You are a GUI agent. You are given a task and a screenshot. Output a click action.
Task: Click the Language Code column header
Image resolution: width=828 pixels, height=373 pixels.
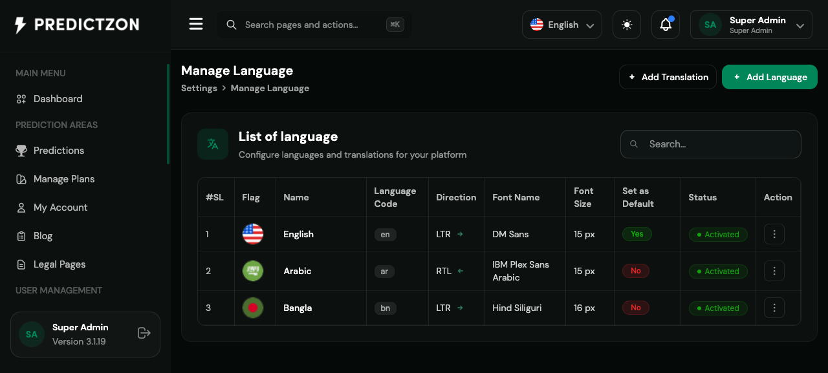tap(395, 197)
